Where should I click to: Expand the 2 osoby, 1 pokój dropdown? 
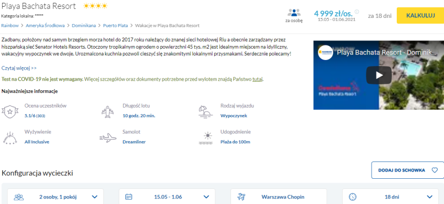point(56,197)
